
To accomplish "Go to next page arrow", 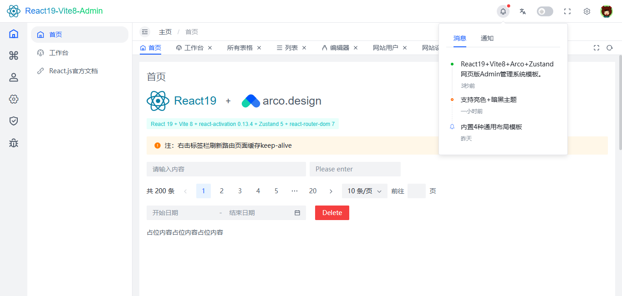I will (x=331, y=191).
